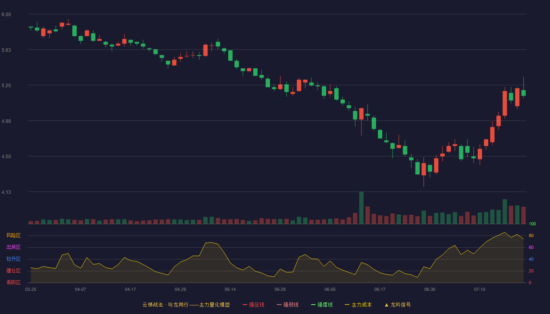The height and width of the screenshot is (314, 550).
Task: Toggle the 强弱线 legend series
Action: coord(288,305)
